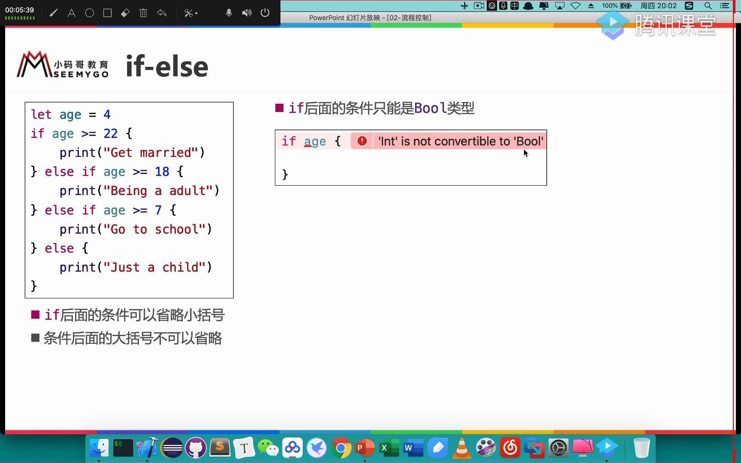Select the text annotation tool

[72, 13]
